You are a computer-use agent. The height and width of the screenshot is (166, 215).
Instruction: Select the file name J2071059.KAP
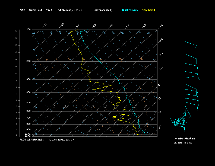pos(103,10)
